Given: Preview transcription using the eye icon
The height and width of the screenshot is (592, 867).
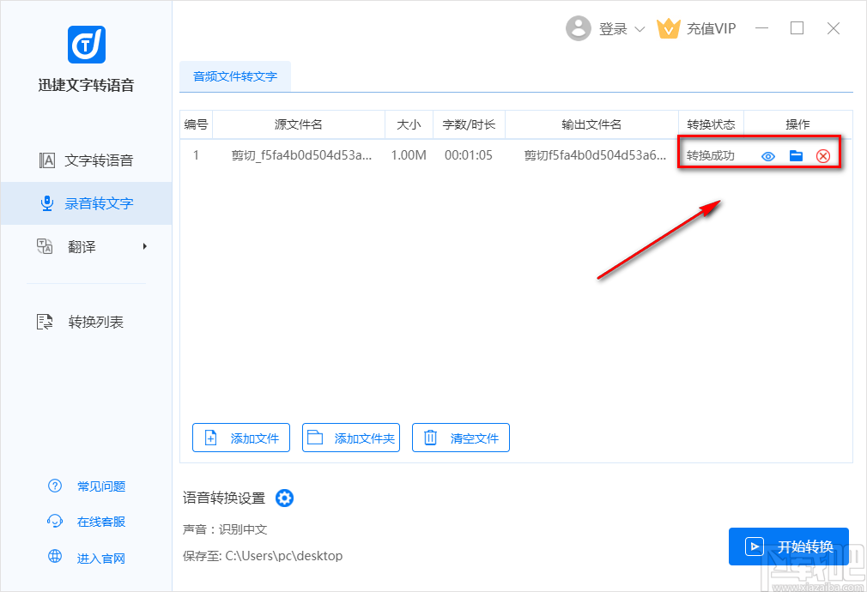Looking at the screenshot, I should point(768,156).
